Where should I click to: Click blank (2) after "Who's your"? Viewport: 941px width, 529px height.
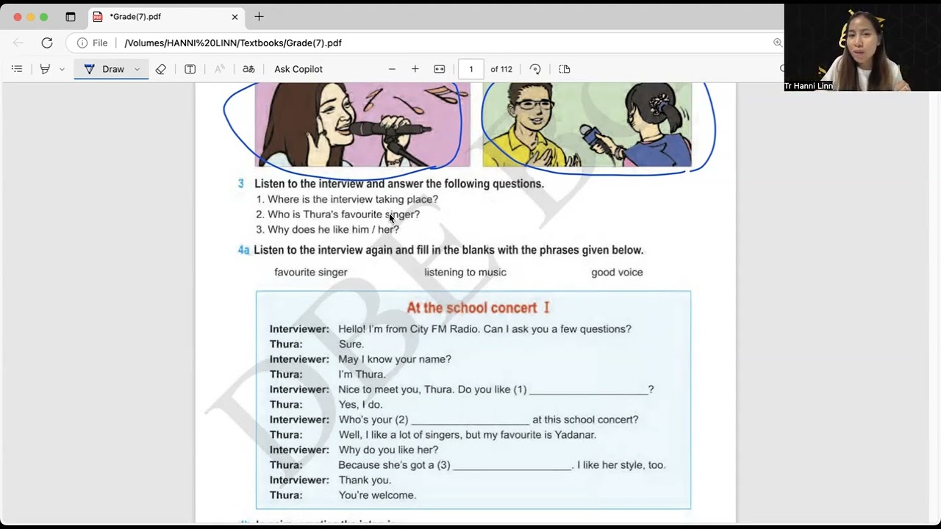(470, 420)
